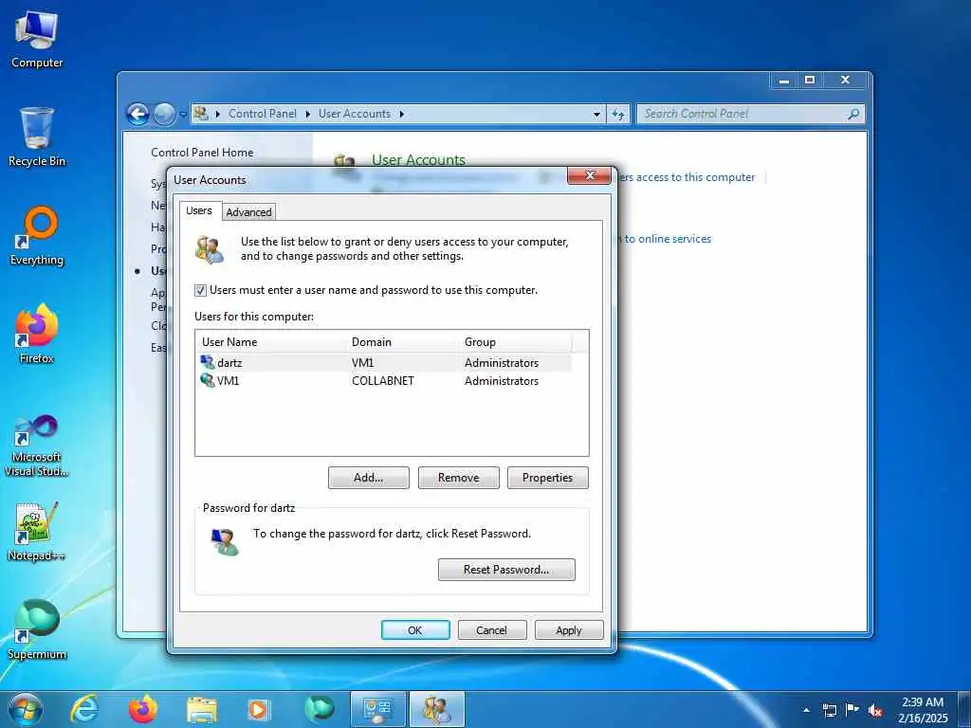Open the Action Center flag icon
This screenshot has height=728, width=971.
[852, 710]
